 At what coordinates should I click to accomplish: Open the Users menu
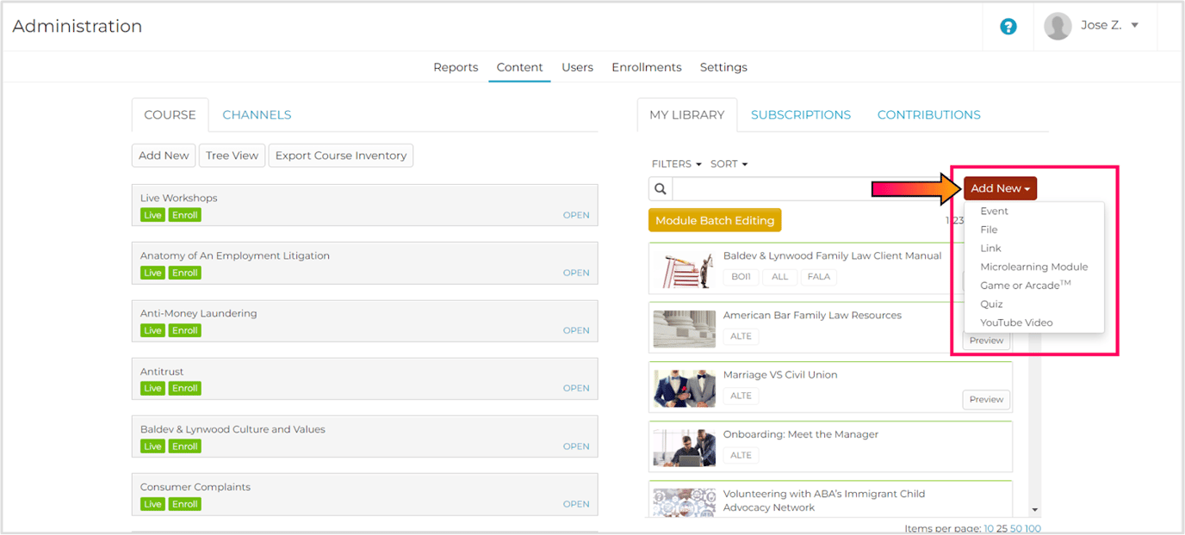pyautogui.click(x=577, y=67)
